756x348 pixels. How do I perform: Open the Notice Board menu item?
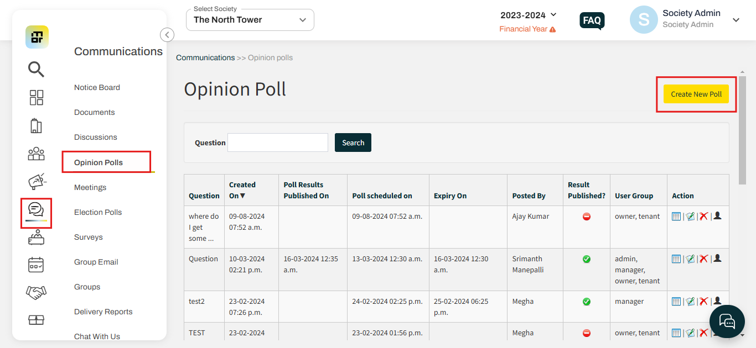(97, 87)
